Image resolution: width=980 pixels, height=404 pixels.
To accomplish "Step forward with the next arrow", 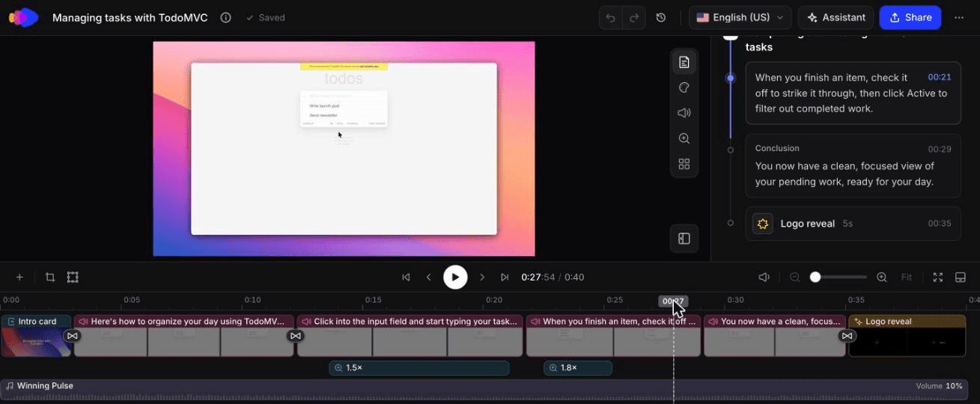I will pos(482,277).
